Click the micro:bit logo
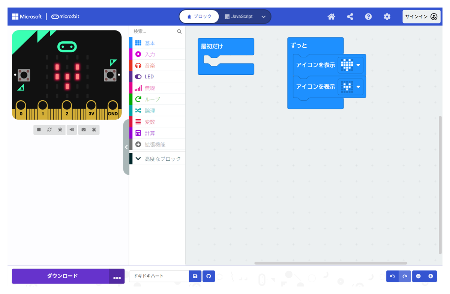Viewport: 450px width, 294px height. click(x=65, y=17)
